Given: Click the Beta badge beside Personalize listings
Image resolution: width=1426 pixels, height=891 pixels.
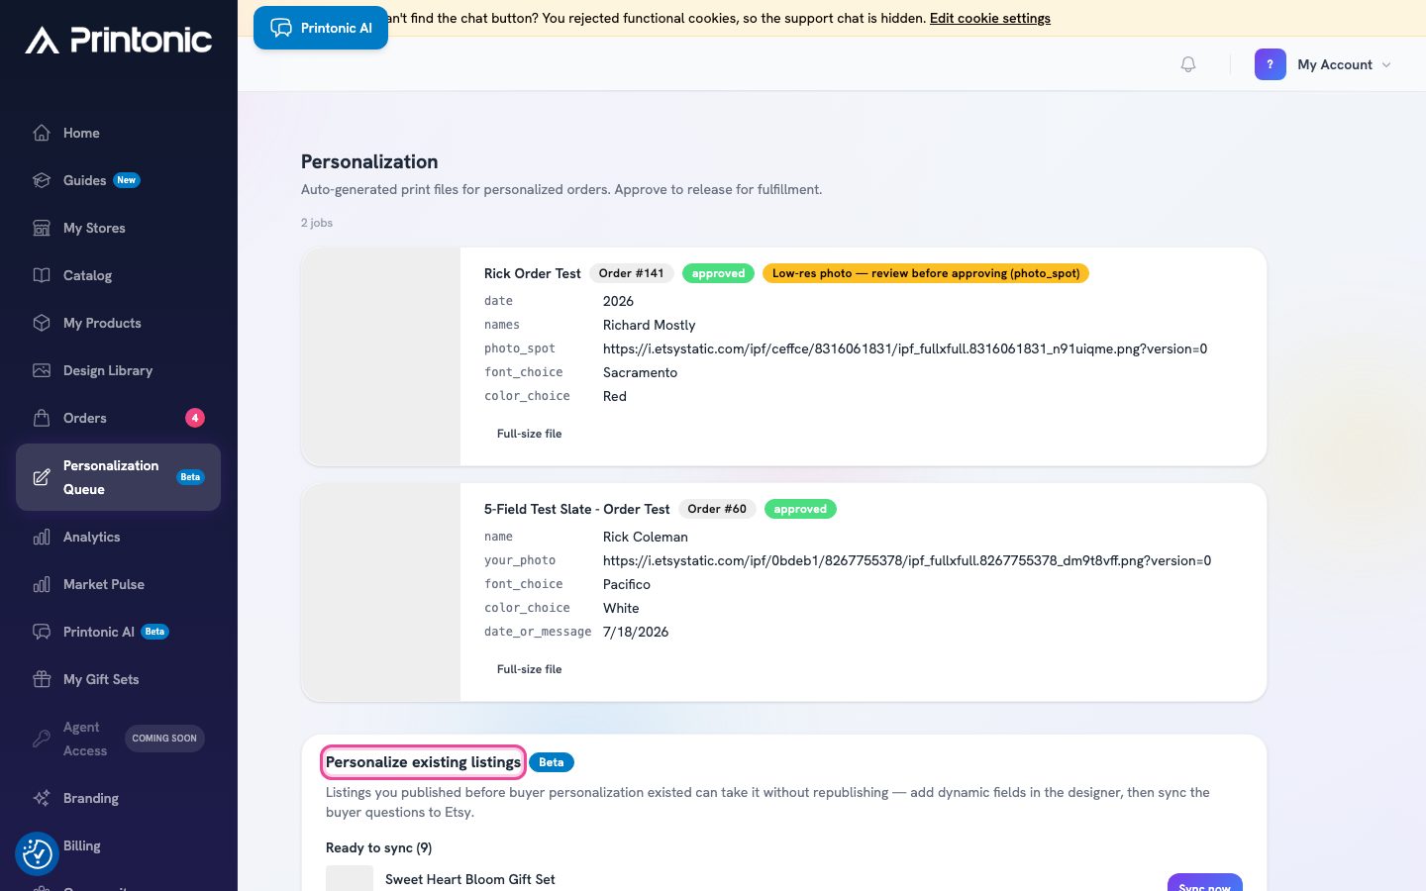Looking at the screenshot, I should pos(552,762).
